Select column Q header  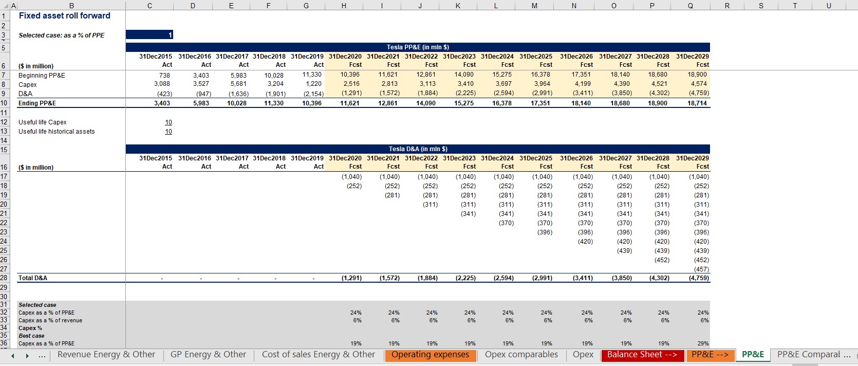pyautogui.click(x=690, y=6)
